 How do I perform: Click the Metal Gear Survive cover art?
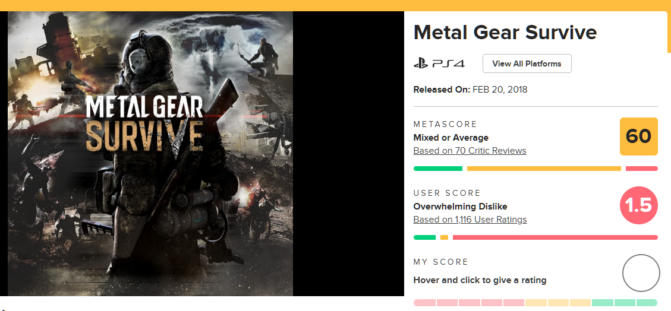pyautogui.click(x=150, y=153)
